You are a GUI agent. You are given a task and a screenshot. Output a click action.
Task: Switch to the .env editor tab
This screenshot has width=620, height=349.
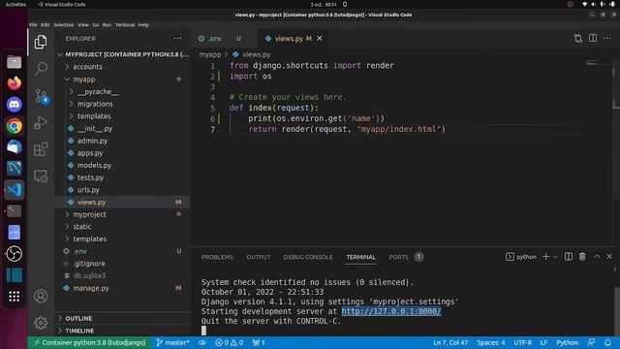pos(224,39)
